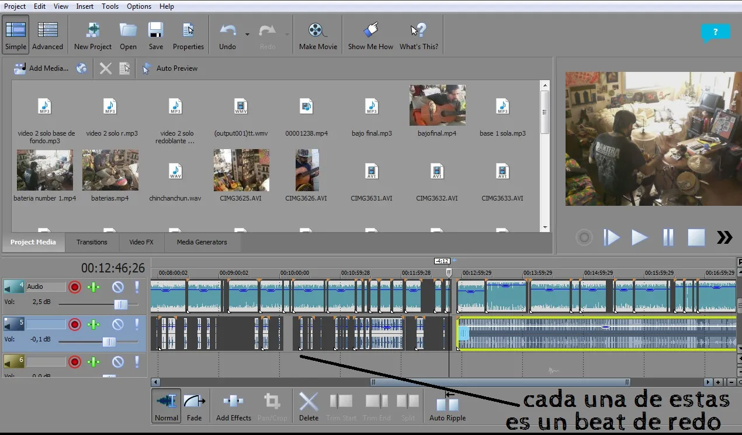Viewport: 742px width, 435px height.
Task: Open Show Me How tutorials
Action: pyautogui.click(x=370, y=34)
